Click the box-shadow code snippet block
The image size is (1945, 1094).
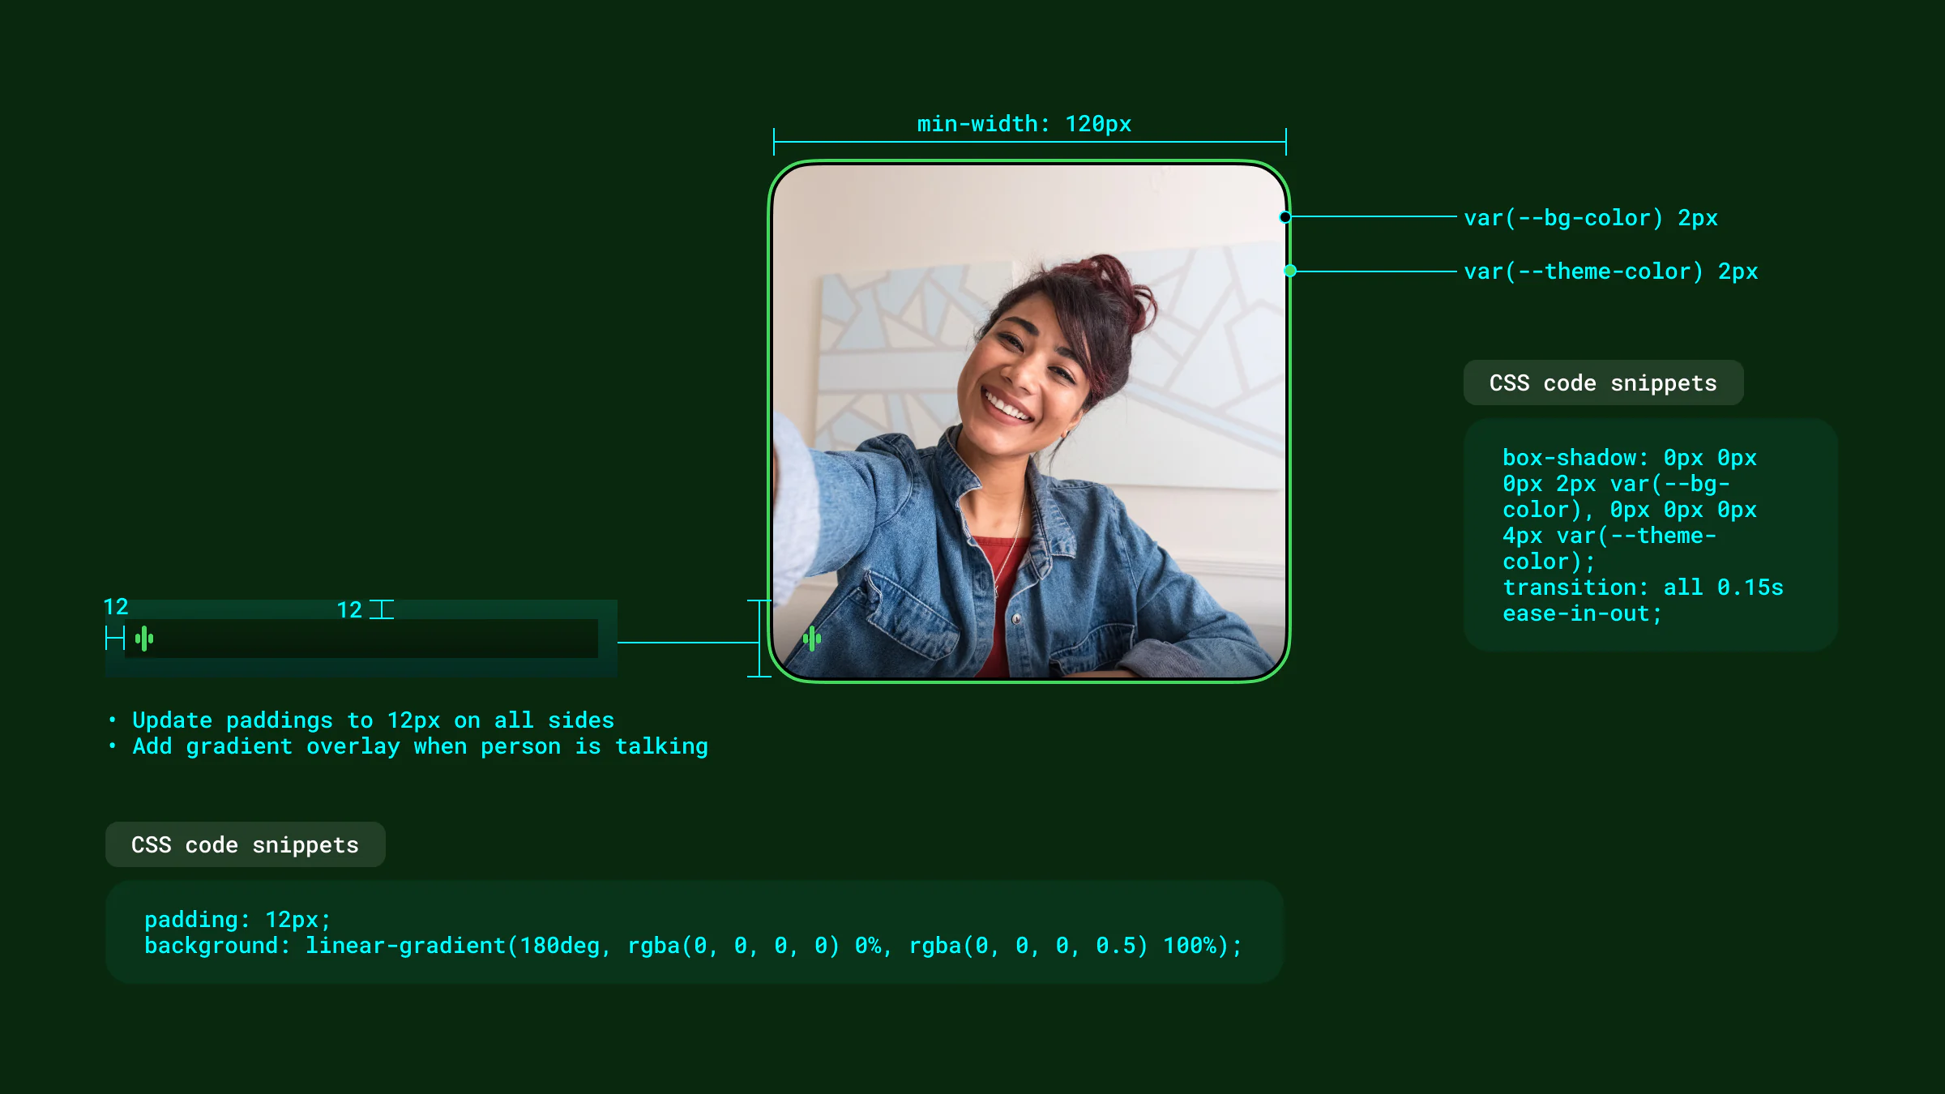1650,535
